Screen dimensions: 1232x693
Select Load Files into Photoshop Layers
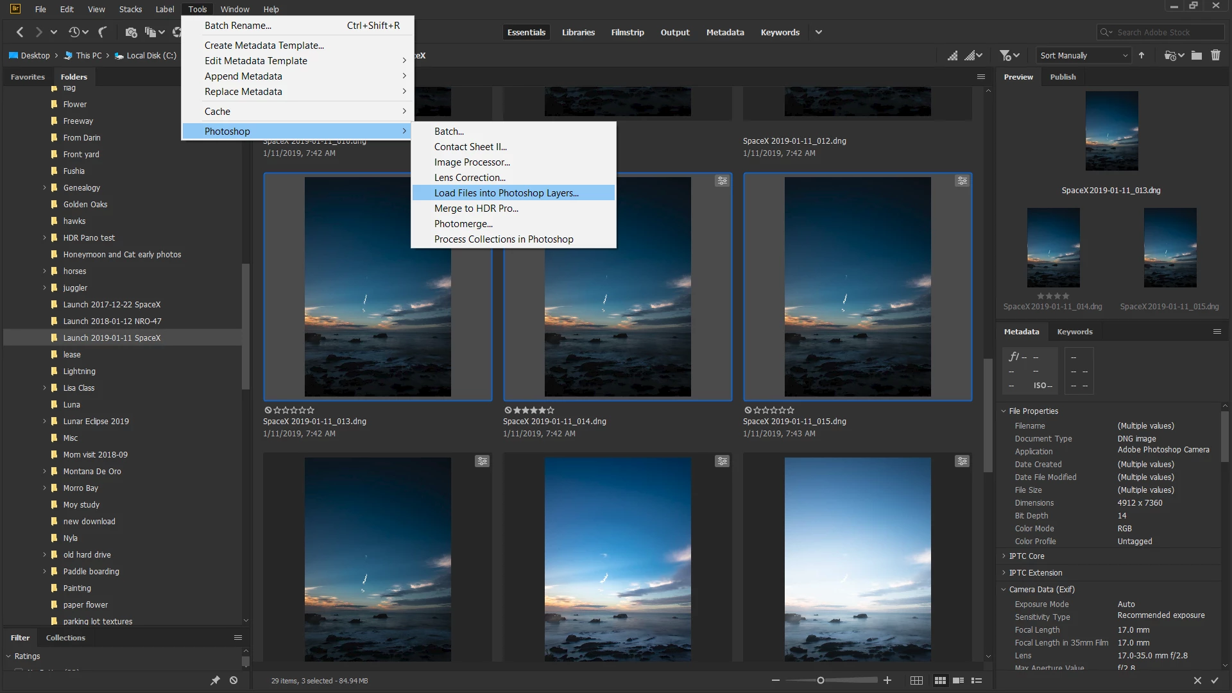(x=506, y=193)
